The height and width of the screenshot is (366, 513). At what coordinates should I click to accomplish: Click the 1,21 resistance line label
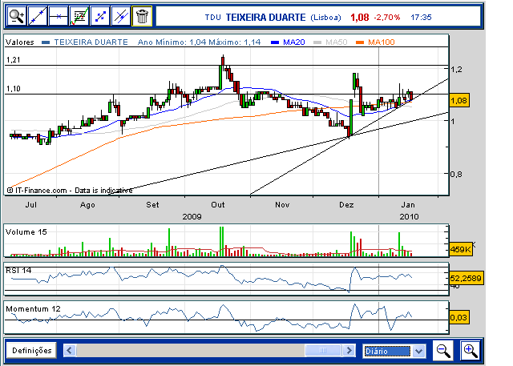pos(14,60)
